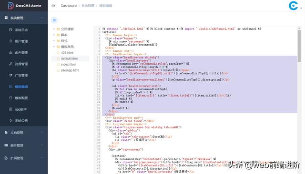This screenshot has height=174, width=305.
Task: Click the 'if loop.index0 > 0' line
Action: coord(133,92)
